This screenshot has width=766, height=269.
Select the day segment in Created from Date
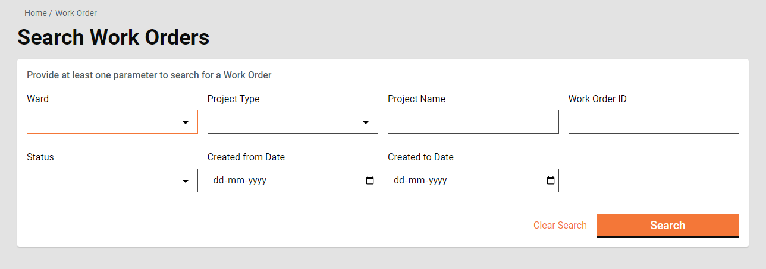pos(218,181)
